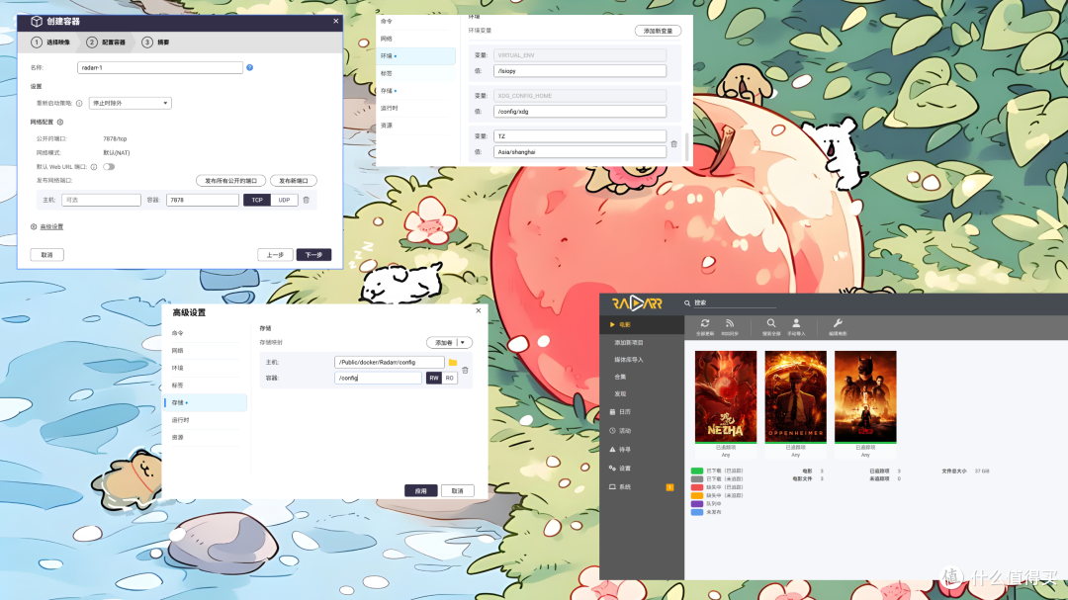
Task: Click the container name field radarr-1
Action: (x=160, y=67)
